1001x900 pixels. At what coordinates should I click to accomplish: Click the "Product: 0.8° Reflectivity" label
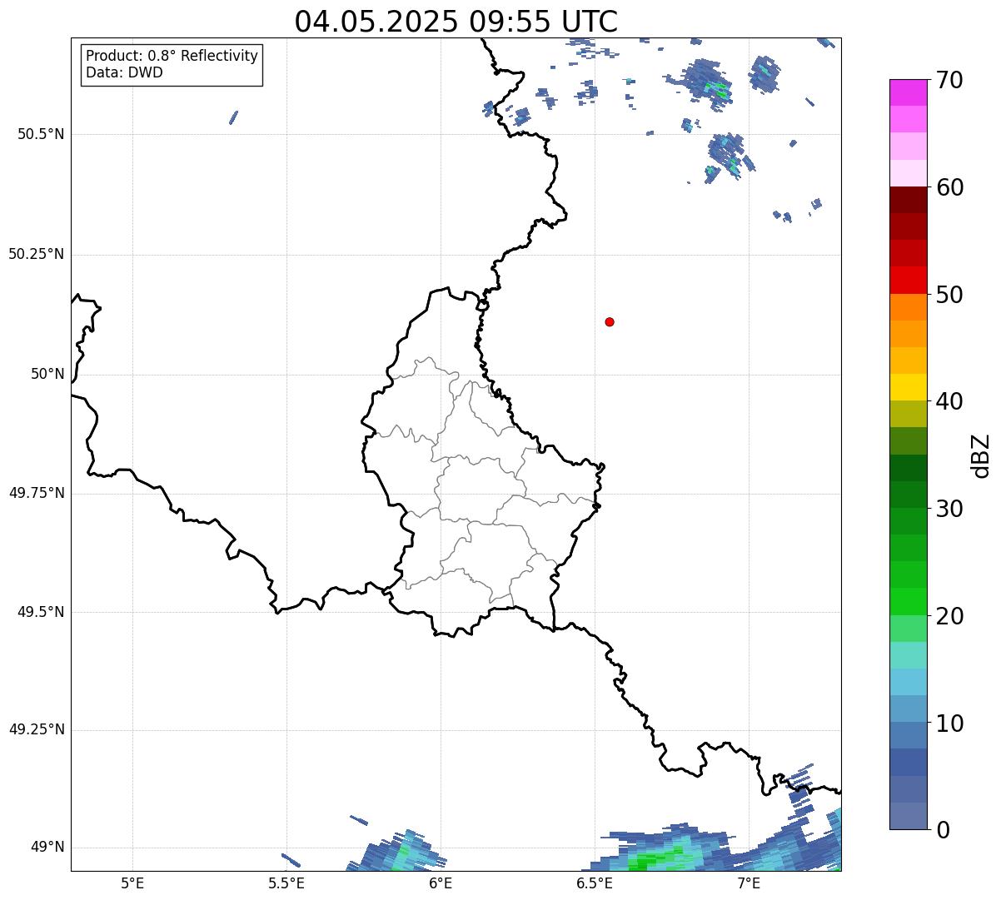pyautogui.click(x=172, y=56)
